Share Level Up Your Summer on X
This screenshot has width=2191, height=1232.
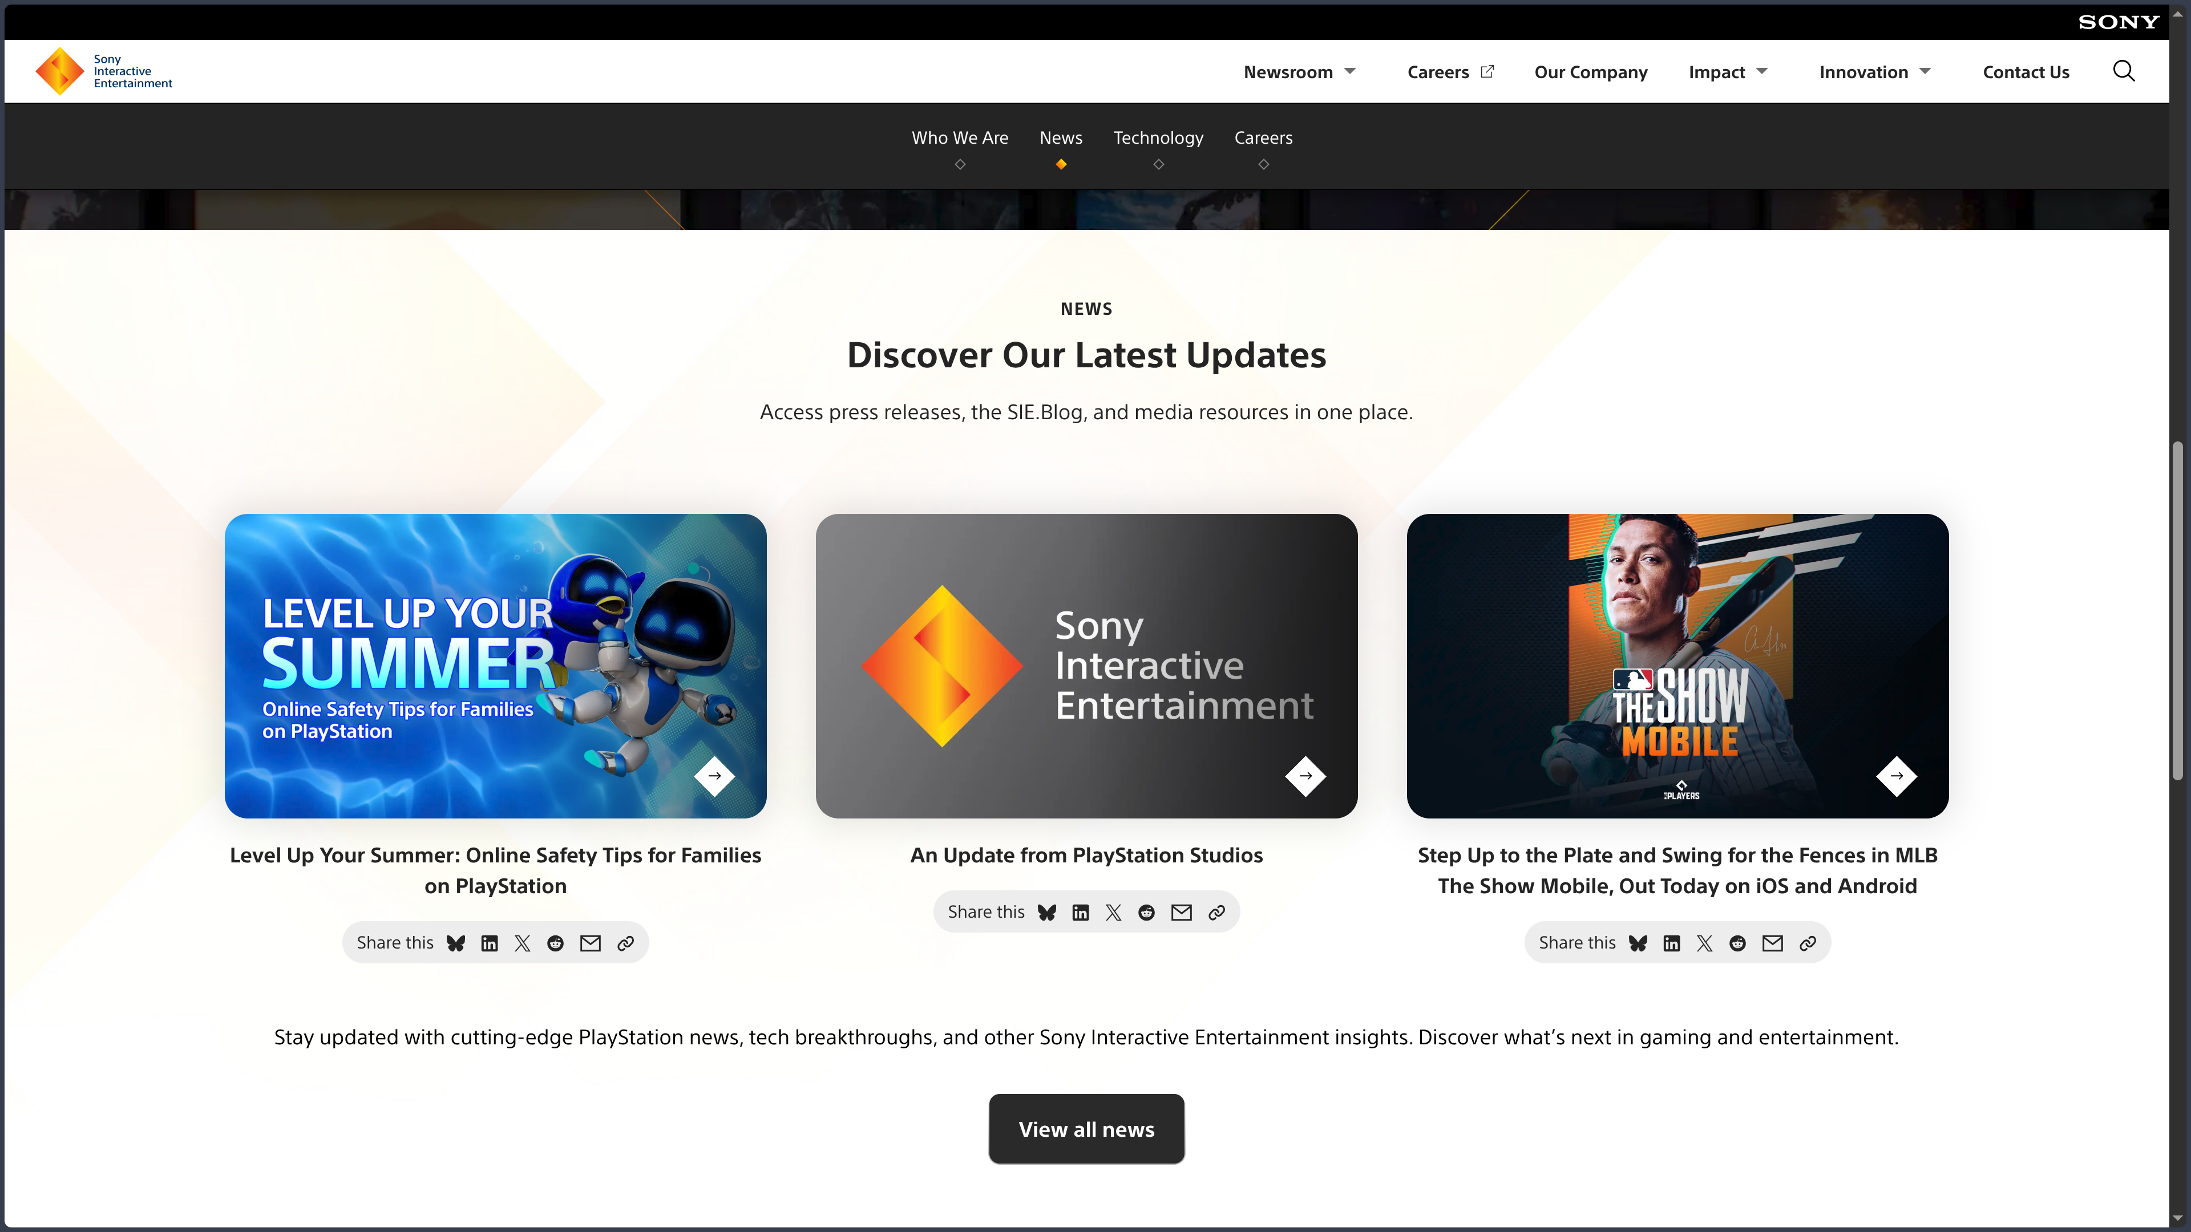coord(522,943)
